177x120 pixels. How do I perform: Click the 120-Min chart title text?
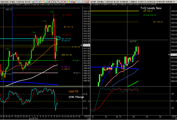pos(97,2)
